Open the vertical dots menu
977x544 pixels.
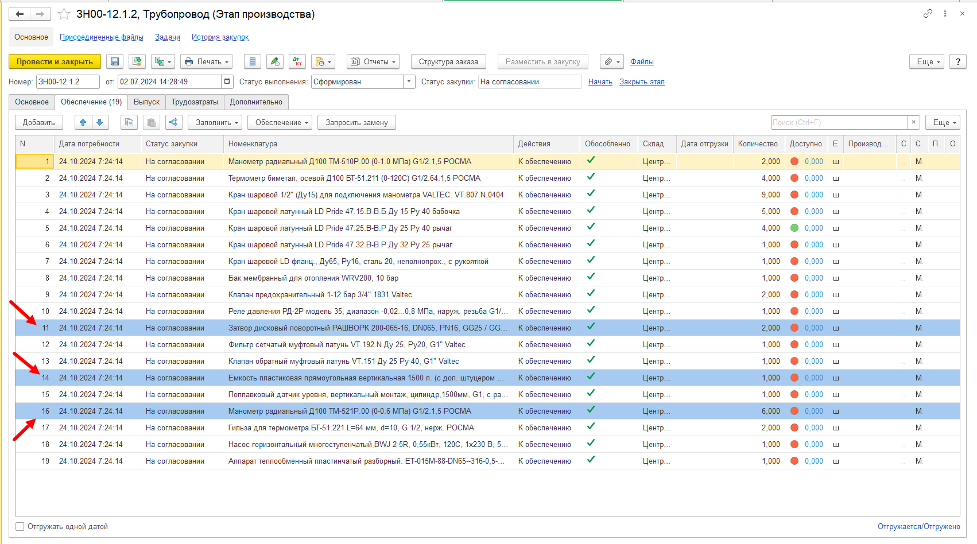[x=945, y=14]
